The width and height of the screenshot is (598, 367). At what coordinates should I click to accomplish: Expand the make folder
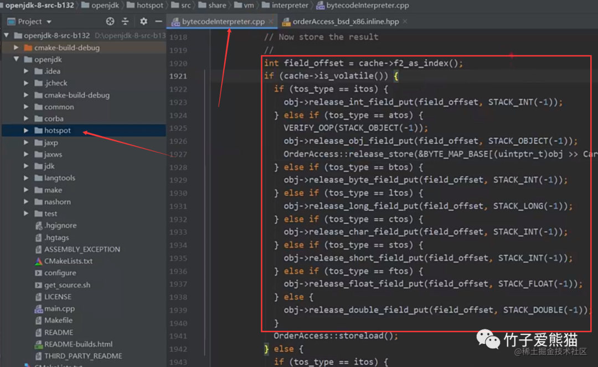26,190
